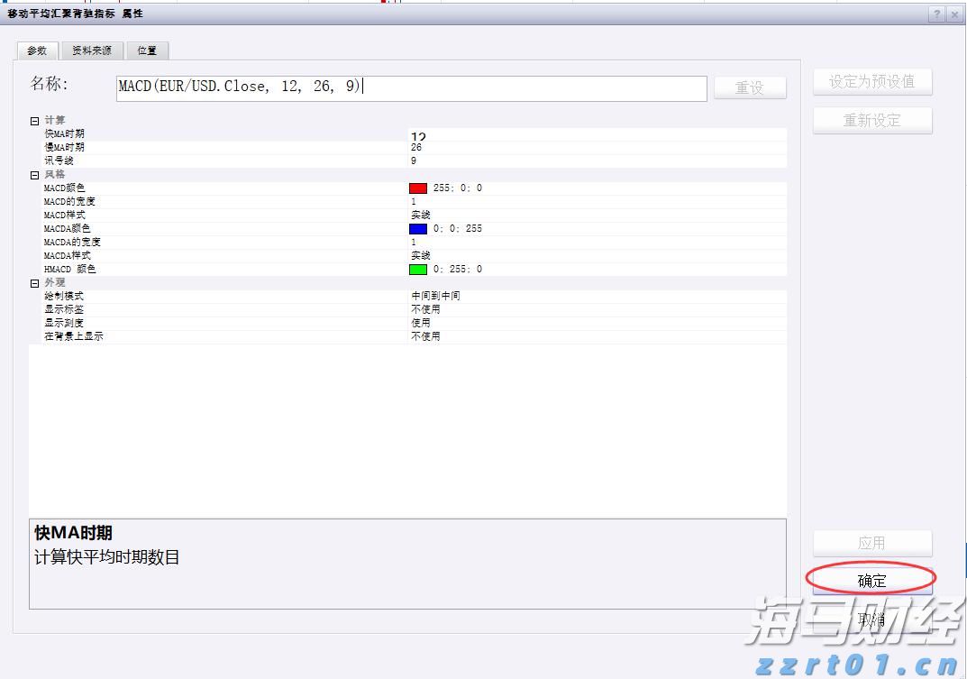Click the 名称 text field with MACD name
Screen dimensions: 967x679
pyautogui.click(x=411, y=87)
